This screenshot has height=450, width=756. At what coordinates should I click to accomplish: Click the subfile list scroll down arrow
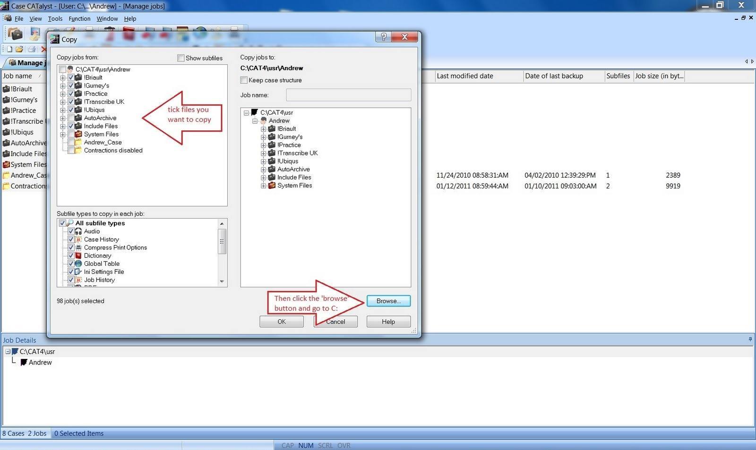(x=222, y=281)
